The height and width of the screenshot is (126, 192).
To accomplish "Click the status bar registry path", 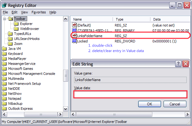I will click(x=64, y=122).
